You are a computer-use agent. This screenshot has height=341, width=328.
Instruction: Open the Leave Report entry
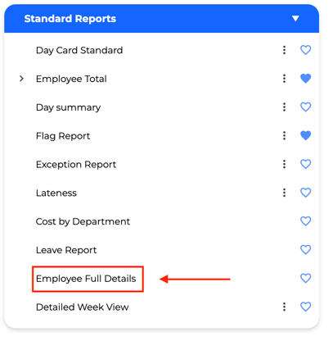[66, 250]
